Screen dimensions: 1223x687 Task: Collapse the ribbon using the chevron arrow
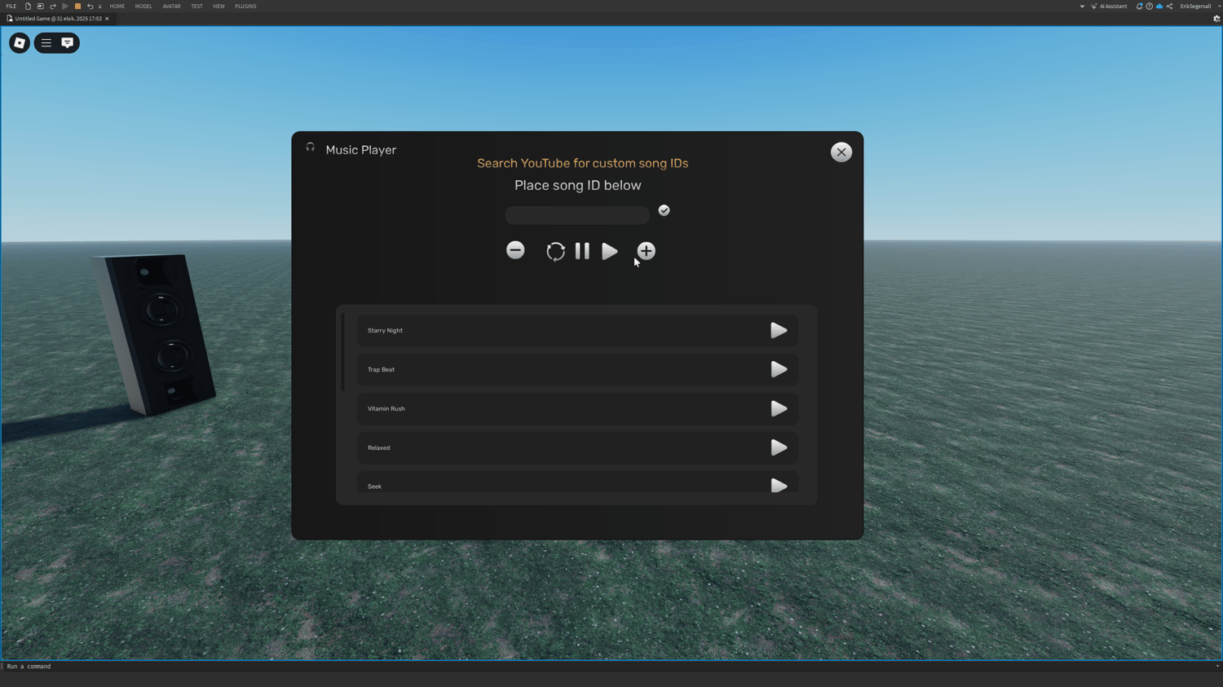[x=1082, y=7]
